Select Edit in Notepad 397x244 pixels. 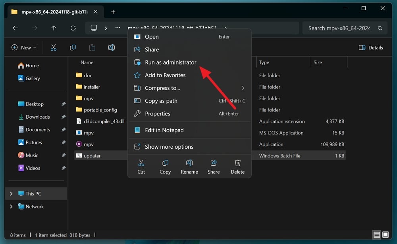pos(189,130)
